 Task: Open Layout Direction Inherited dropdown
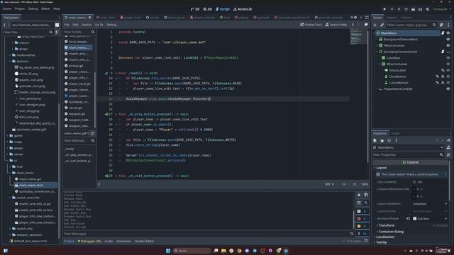[430, 204]
